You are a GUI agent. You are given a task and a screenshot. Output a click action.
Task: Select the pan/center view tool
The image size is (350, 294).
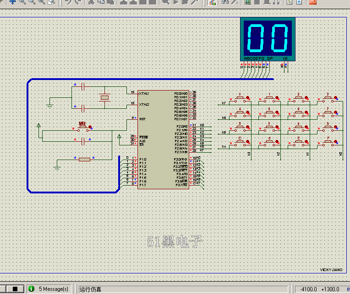(12, 2)
